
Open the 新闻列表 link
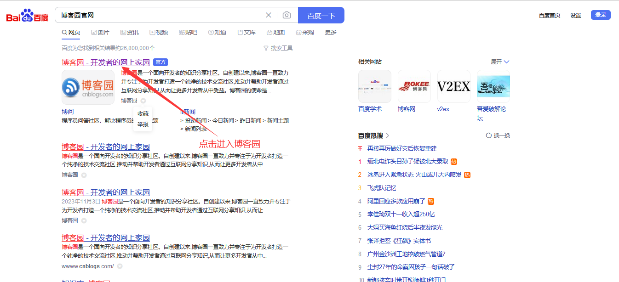coord(196,129)
